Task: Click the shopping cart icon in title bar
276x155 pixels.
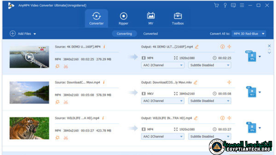Action: (x=216, y=5)
